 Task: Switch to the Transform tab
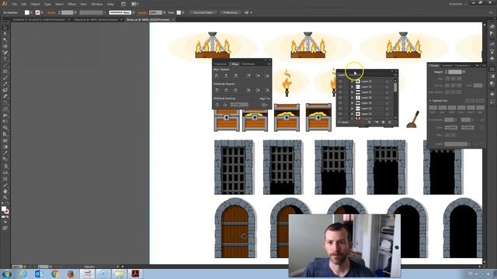click(x=221, y=64)
